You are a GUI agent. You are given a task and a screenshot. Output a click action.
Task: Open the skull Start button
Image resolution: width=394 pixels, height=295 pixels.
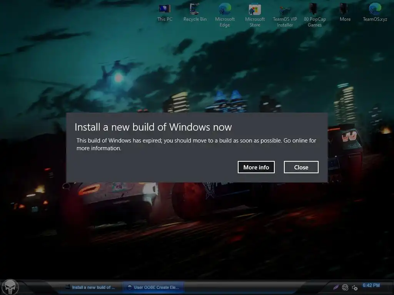(10, 287)
